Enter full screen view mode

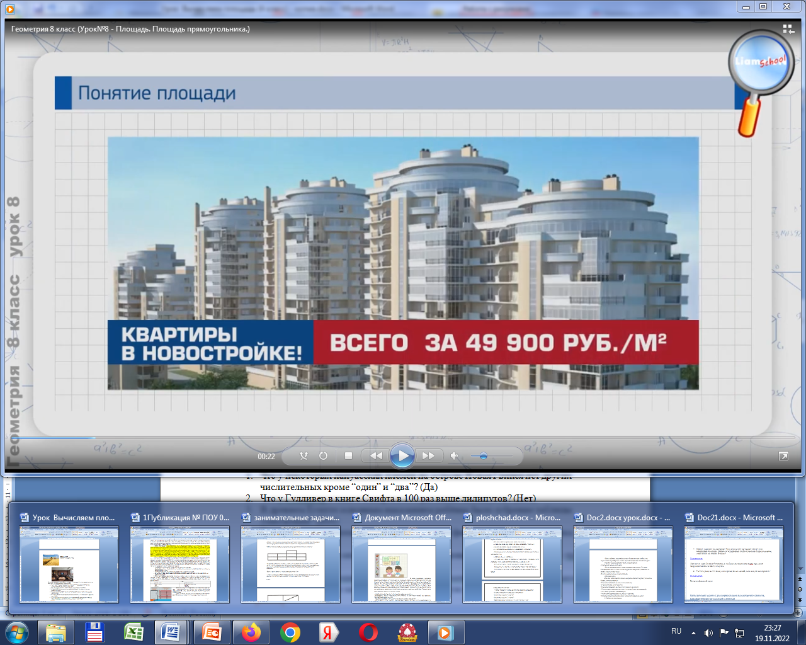pos(783,456)
